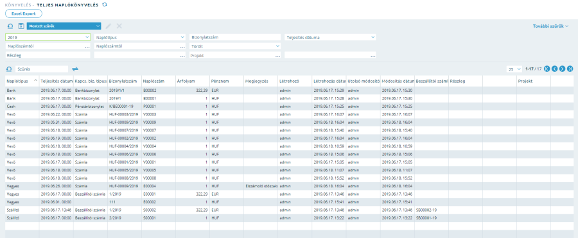Image resolution: width=578 pixels, height=238 pixels.
Task: Click the E00001 journal number cell
Action: click(158, 194)
